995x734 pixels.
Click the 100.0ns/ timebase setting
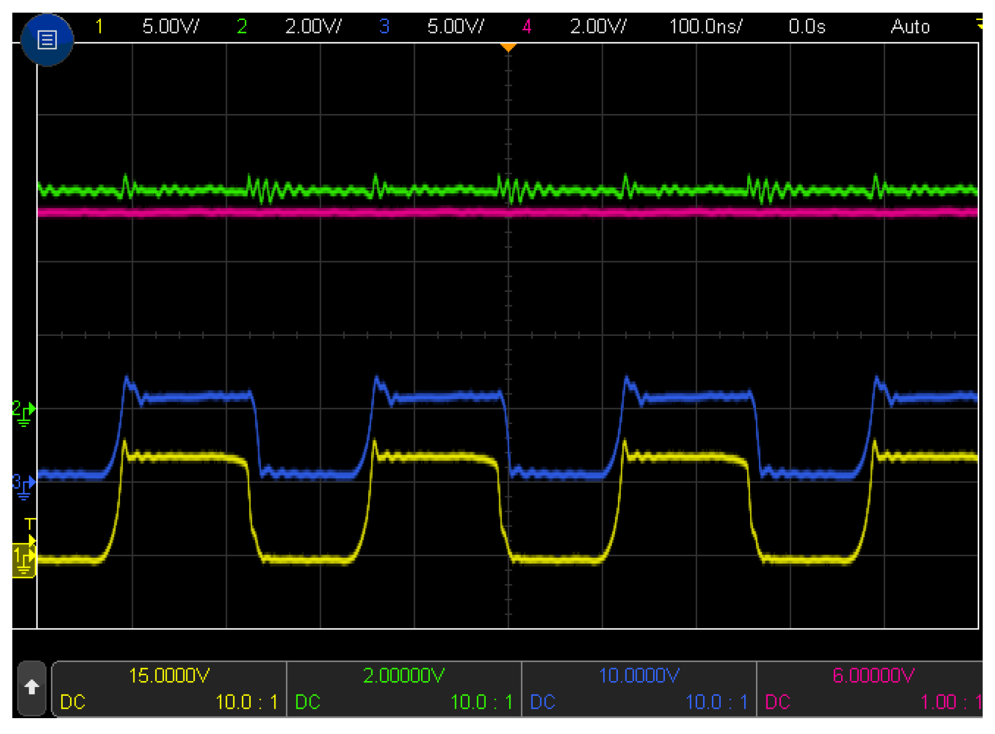pyautogui.click(x=705, y=26)
